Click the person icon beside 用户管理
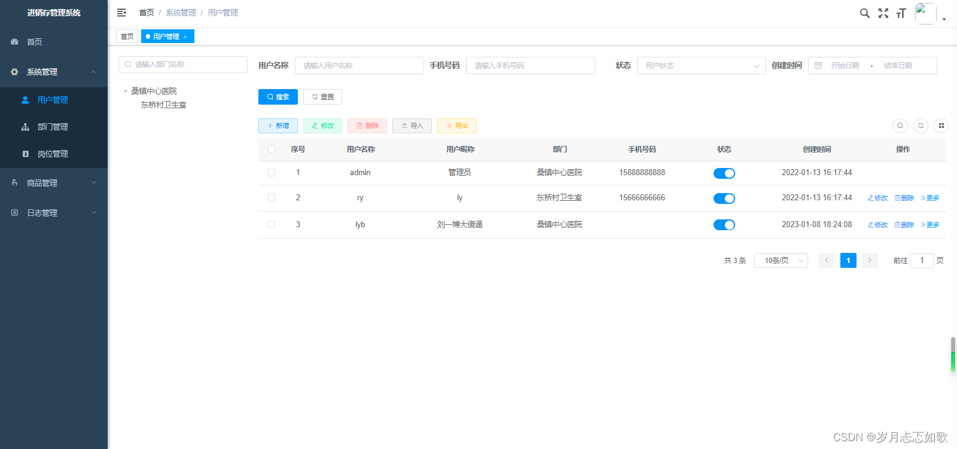The image size is (957, 449). pos(25,100)
